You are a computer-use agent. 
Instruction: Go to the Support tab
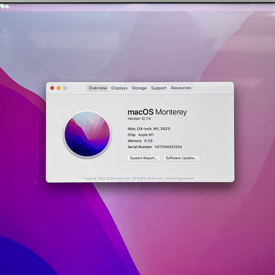click(x=159, y=88)
